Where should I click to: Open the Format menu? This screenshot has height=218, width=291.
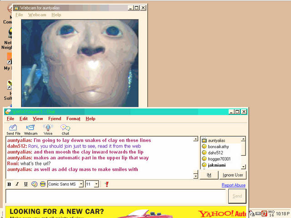(73, 119)
